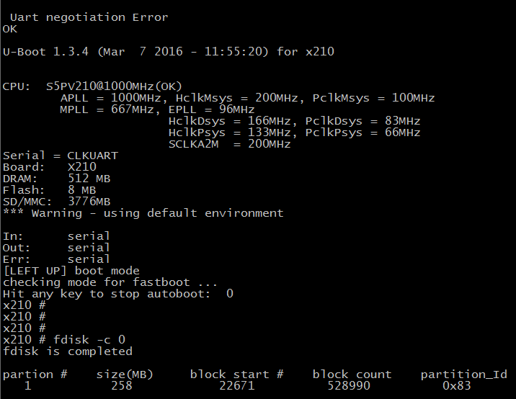Click the "block start #" column header
Screen dimensions: 516x399
point(236,375)
